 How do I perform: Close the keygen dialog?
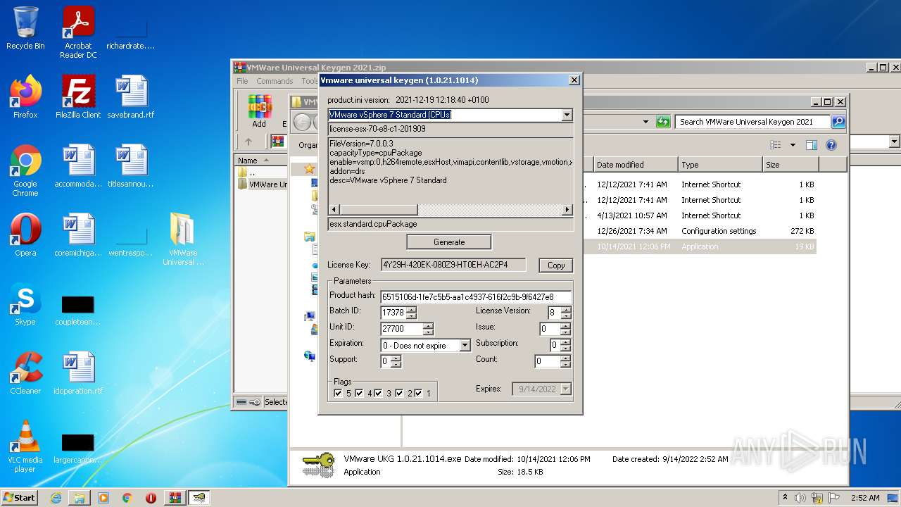(x=574, y=80)
